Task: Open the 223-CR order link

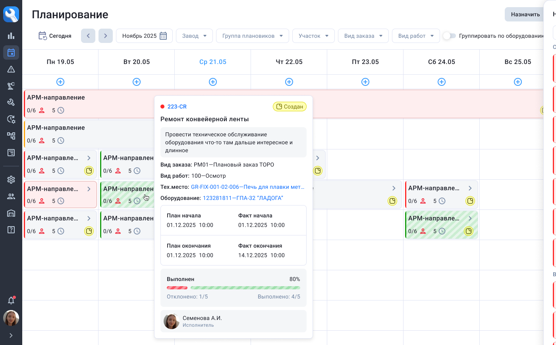Action: pyautogui.click(x=177, y=107)
